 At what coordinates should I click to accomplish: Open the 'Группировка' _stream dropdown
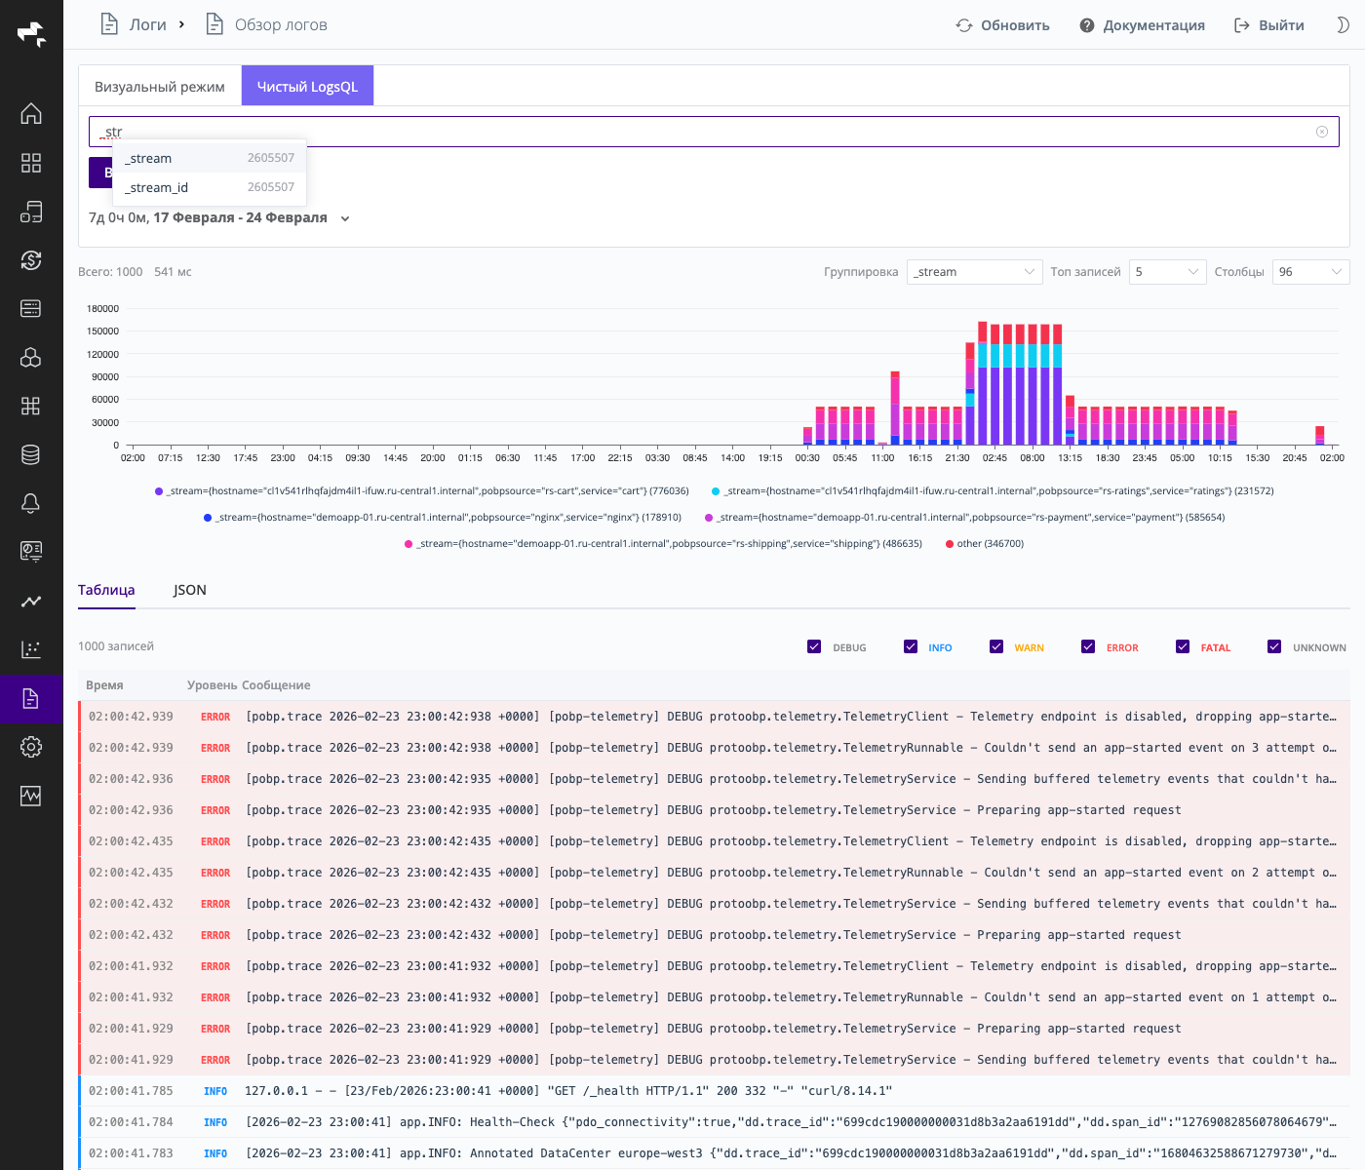click(974, 271)
